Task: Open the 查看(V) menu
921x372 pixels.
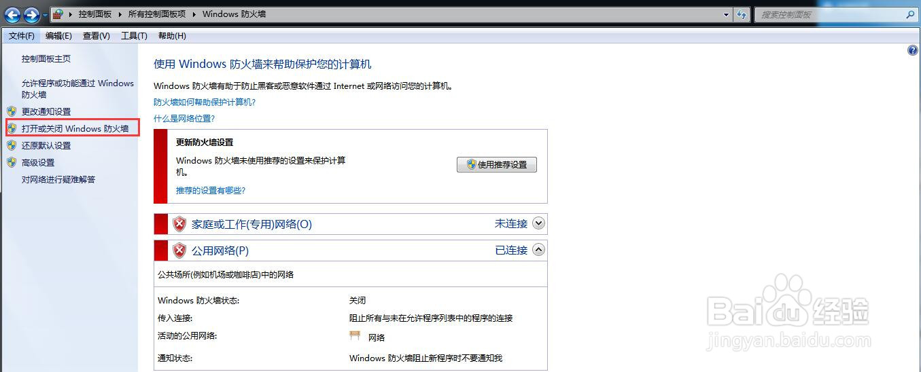Action: (96, 36)
